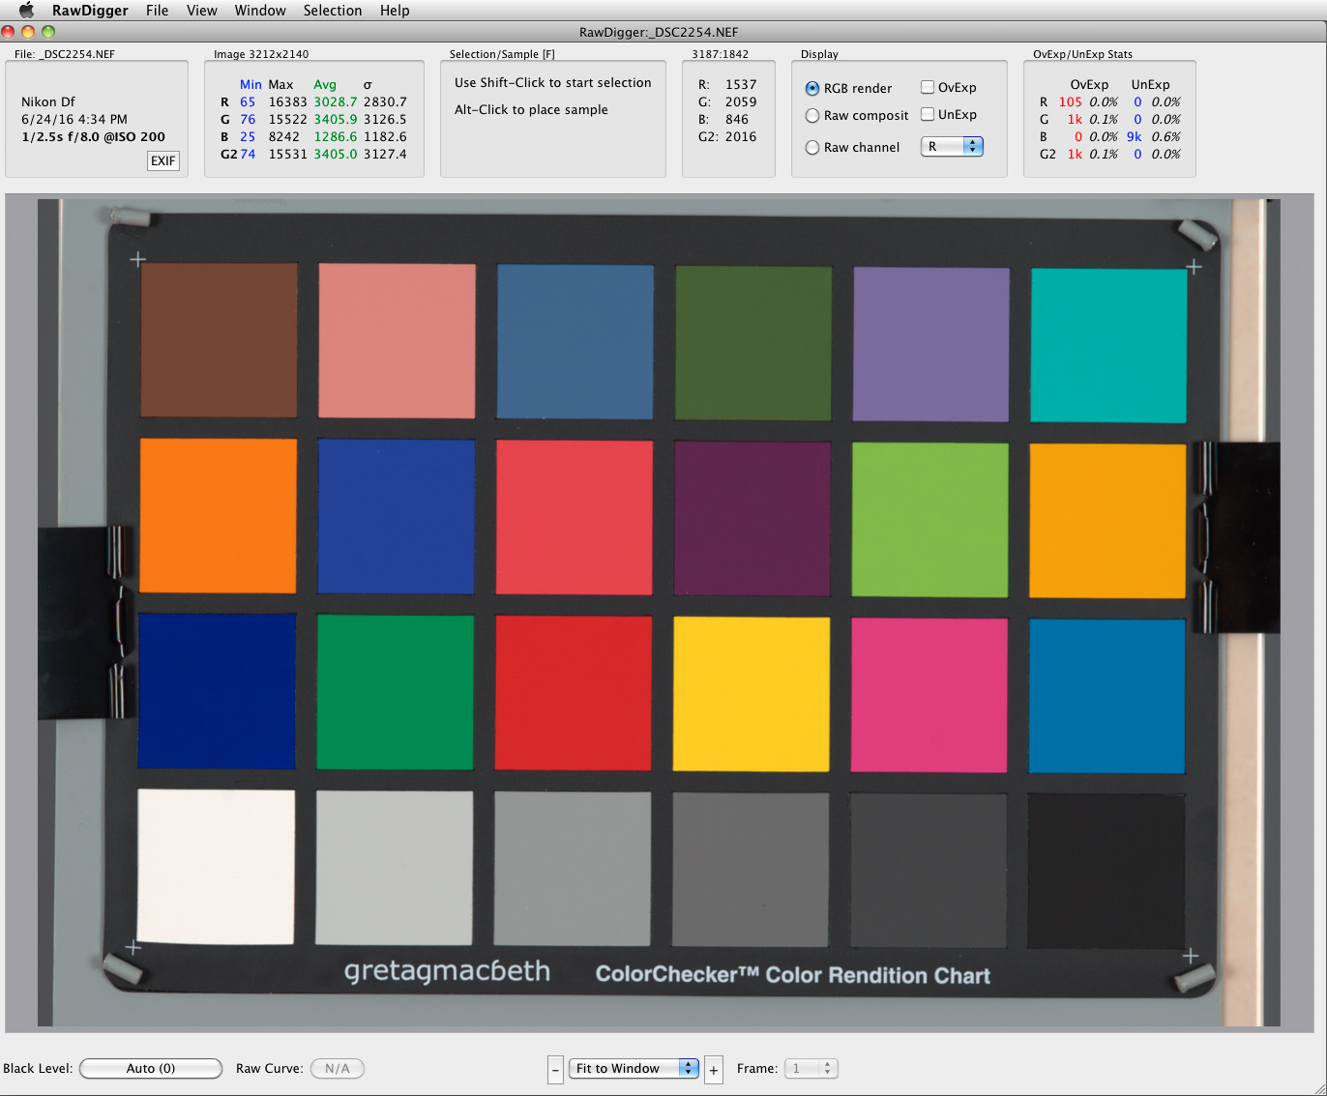Select the Raw composit display mode
The height and width of the screenshot is (1096, 1327).
tap(812, 116)
